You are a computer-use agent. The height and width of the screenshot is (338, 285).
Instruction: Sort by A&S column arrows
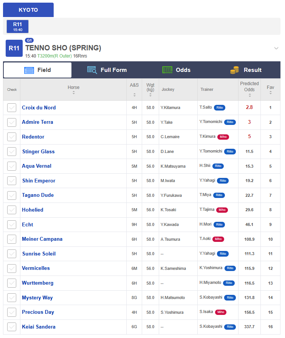pos(134,95)
